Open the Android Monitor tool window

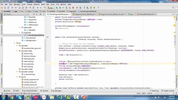[x=30, y=91]
